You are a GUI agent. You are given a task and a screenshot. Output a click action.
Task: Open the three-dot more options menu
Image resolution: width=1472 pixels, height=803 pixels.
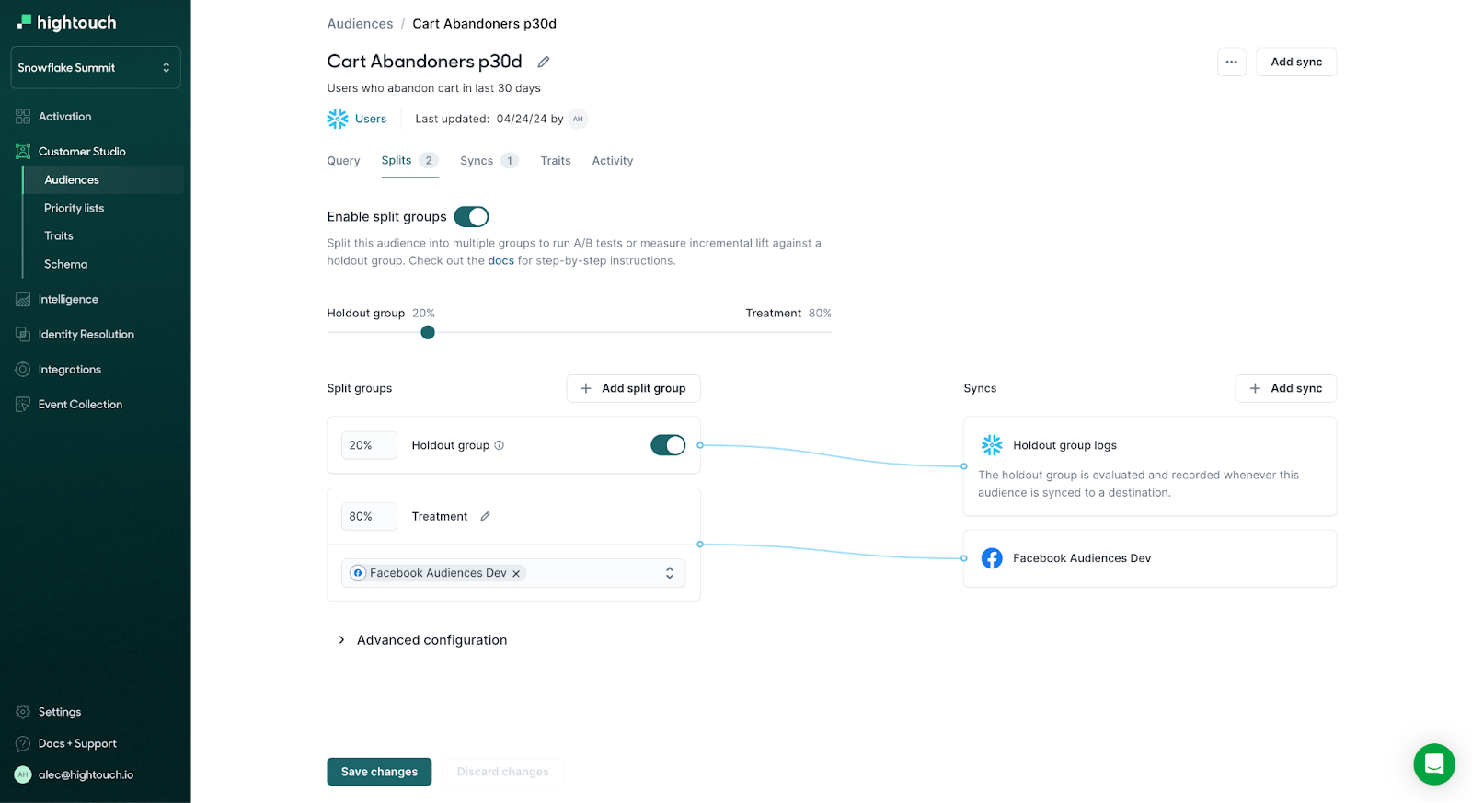point(1231,62)
